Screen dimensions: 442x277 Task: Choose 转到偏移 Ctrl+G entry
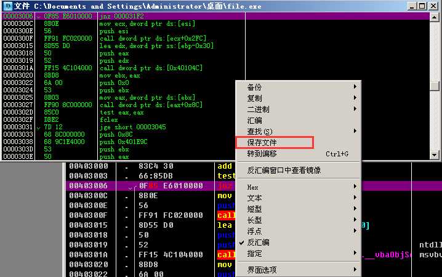pos(298,153)
